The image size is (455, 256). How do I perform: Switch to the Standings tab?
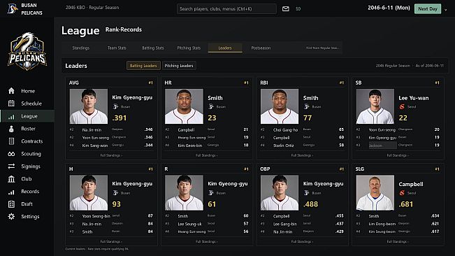click(x=80, y=48)
